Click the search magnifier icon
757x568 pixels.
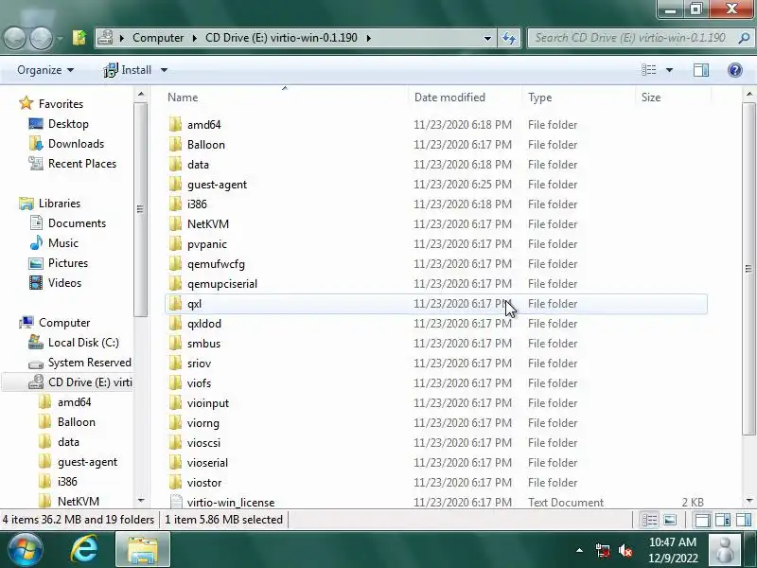(744, 38)
